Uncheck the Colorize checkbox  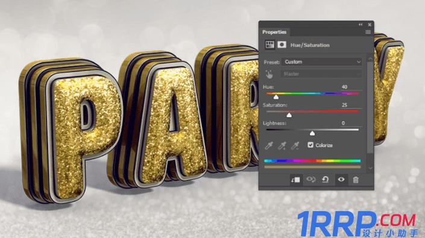coord(310,145)
